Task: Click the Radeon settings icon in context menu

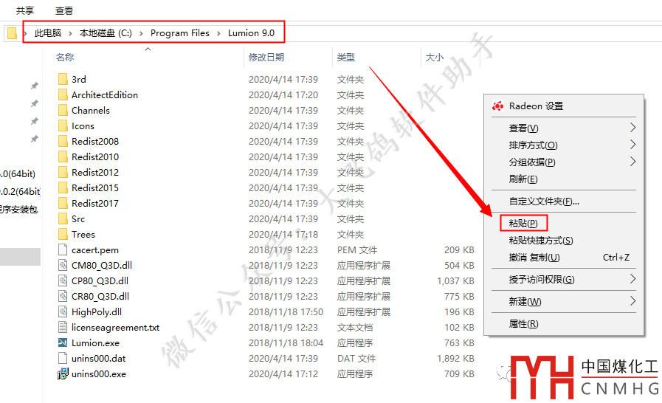Action: (498, 106)
